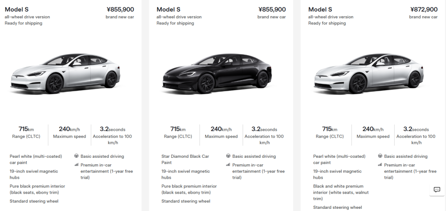Click entertainment signal-bars icon in the ¥872,900 card
The width and height of the screenshot is (446, 211).
pos(380,165)
